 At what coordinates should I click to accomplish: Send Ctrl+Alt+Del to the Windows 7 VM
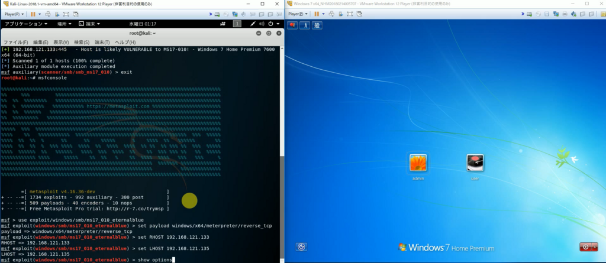[331, 14]
